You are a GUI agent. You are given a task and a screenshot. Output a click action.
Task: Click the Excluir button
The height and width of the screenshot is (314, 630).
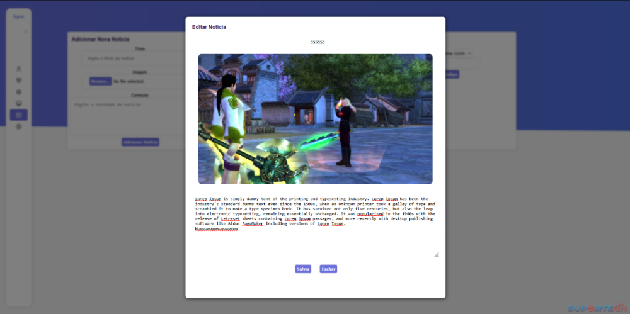(x=328, y=269)
